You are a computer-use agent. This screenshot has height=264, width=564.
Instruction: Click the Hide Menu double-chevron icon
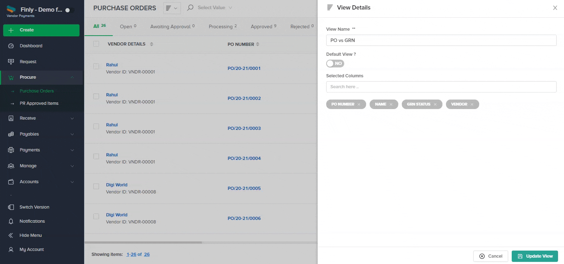[x=11, y=235]
